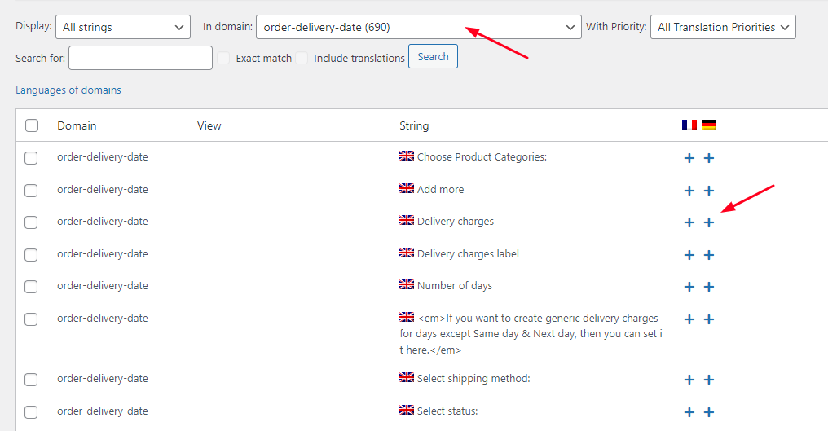Screen dimensions: 828x431
Task: Open the 'In domain' order-delivery-date dropdown
Action: (x=418, y=27)
